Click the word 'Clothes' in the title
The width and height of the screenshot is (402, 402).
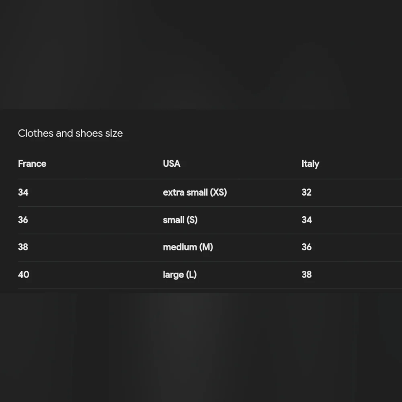click(36, 133)
